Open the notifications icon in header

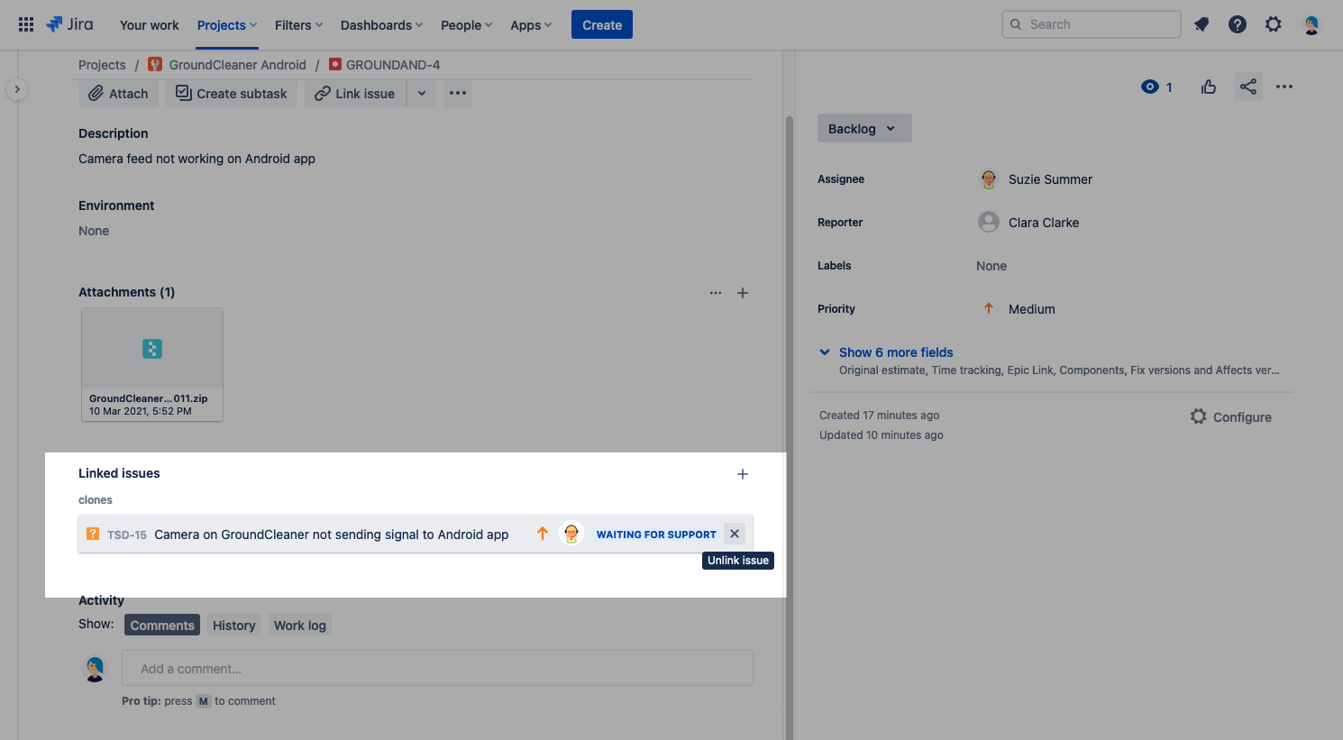coord(1201,24)
